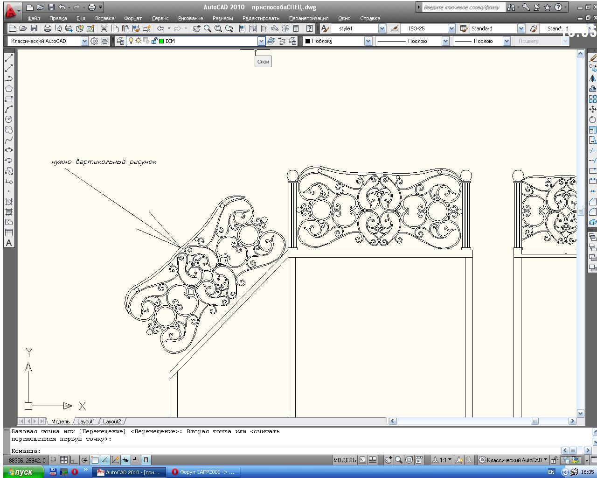Screen dimensions: 597x478
Task: Select the Polygon tool in the draw toolbar
Action: [x=8, y=89]
